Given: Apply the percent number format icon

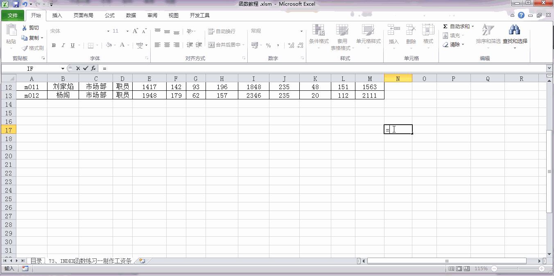Looking at the screenshot, I should [268, 45].
